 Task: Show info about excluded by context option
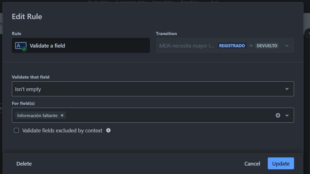[x=108, y=130]
